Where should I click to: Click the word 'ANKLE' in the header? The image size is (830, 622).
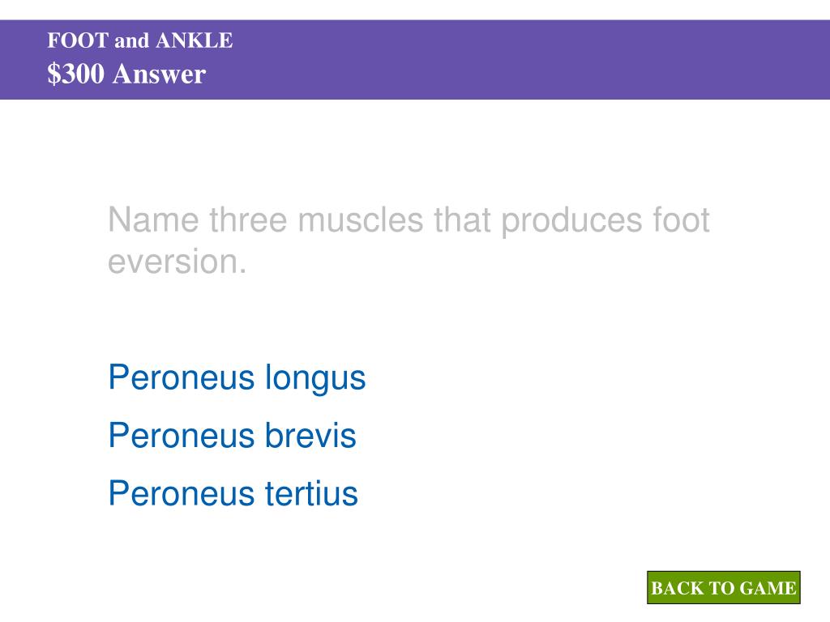195,40
